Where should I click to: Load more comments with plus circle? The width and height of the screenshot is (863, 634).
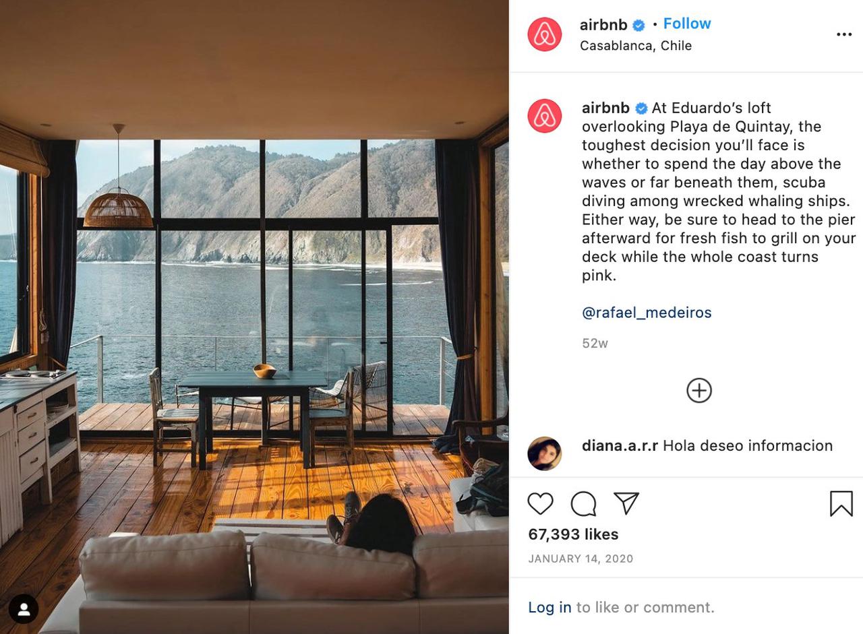pos(699,390)
